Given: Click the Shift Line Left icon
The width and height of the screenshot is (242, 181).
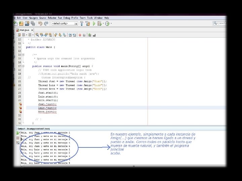Looking at the screenshot, I should pos(70,35).
